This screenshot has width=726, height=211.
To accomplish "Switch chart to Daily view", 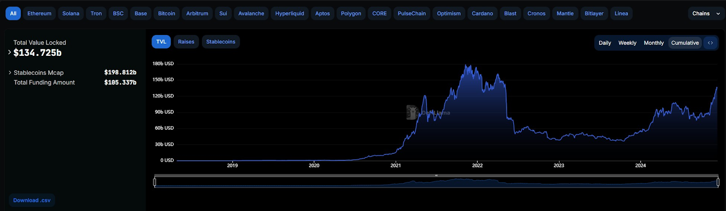I will 604,43.
